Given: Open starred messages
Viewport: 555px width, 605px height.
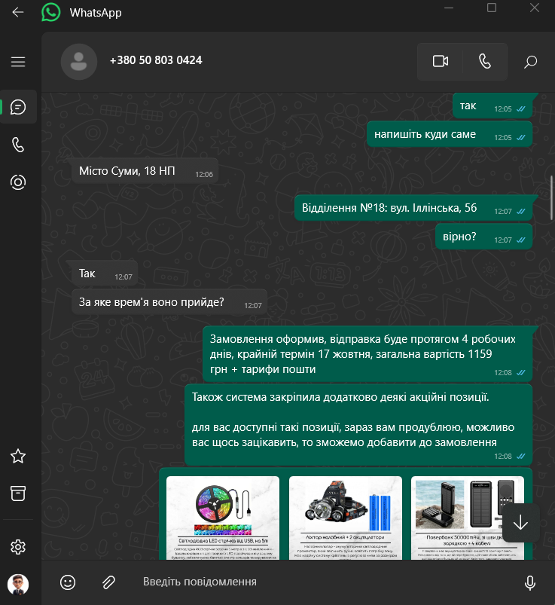Looking at the screenshot, I should coord(18,457).
